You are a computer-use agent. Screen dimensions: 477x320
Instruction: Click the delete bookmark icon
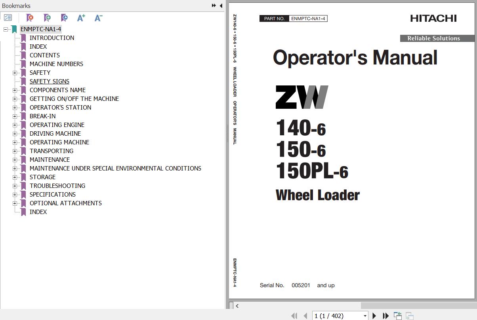pos(30,18)
